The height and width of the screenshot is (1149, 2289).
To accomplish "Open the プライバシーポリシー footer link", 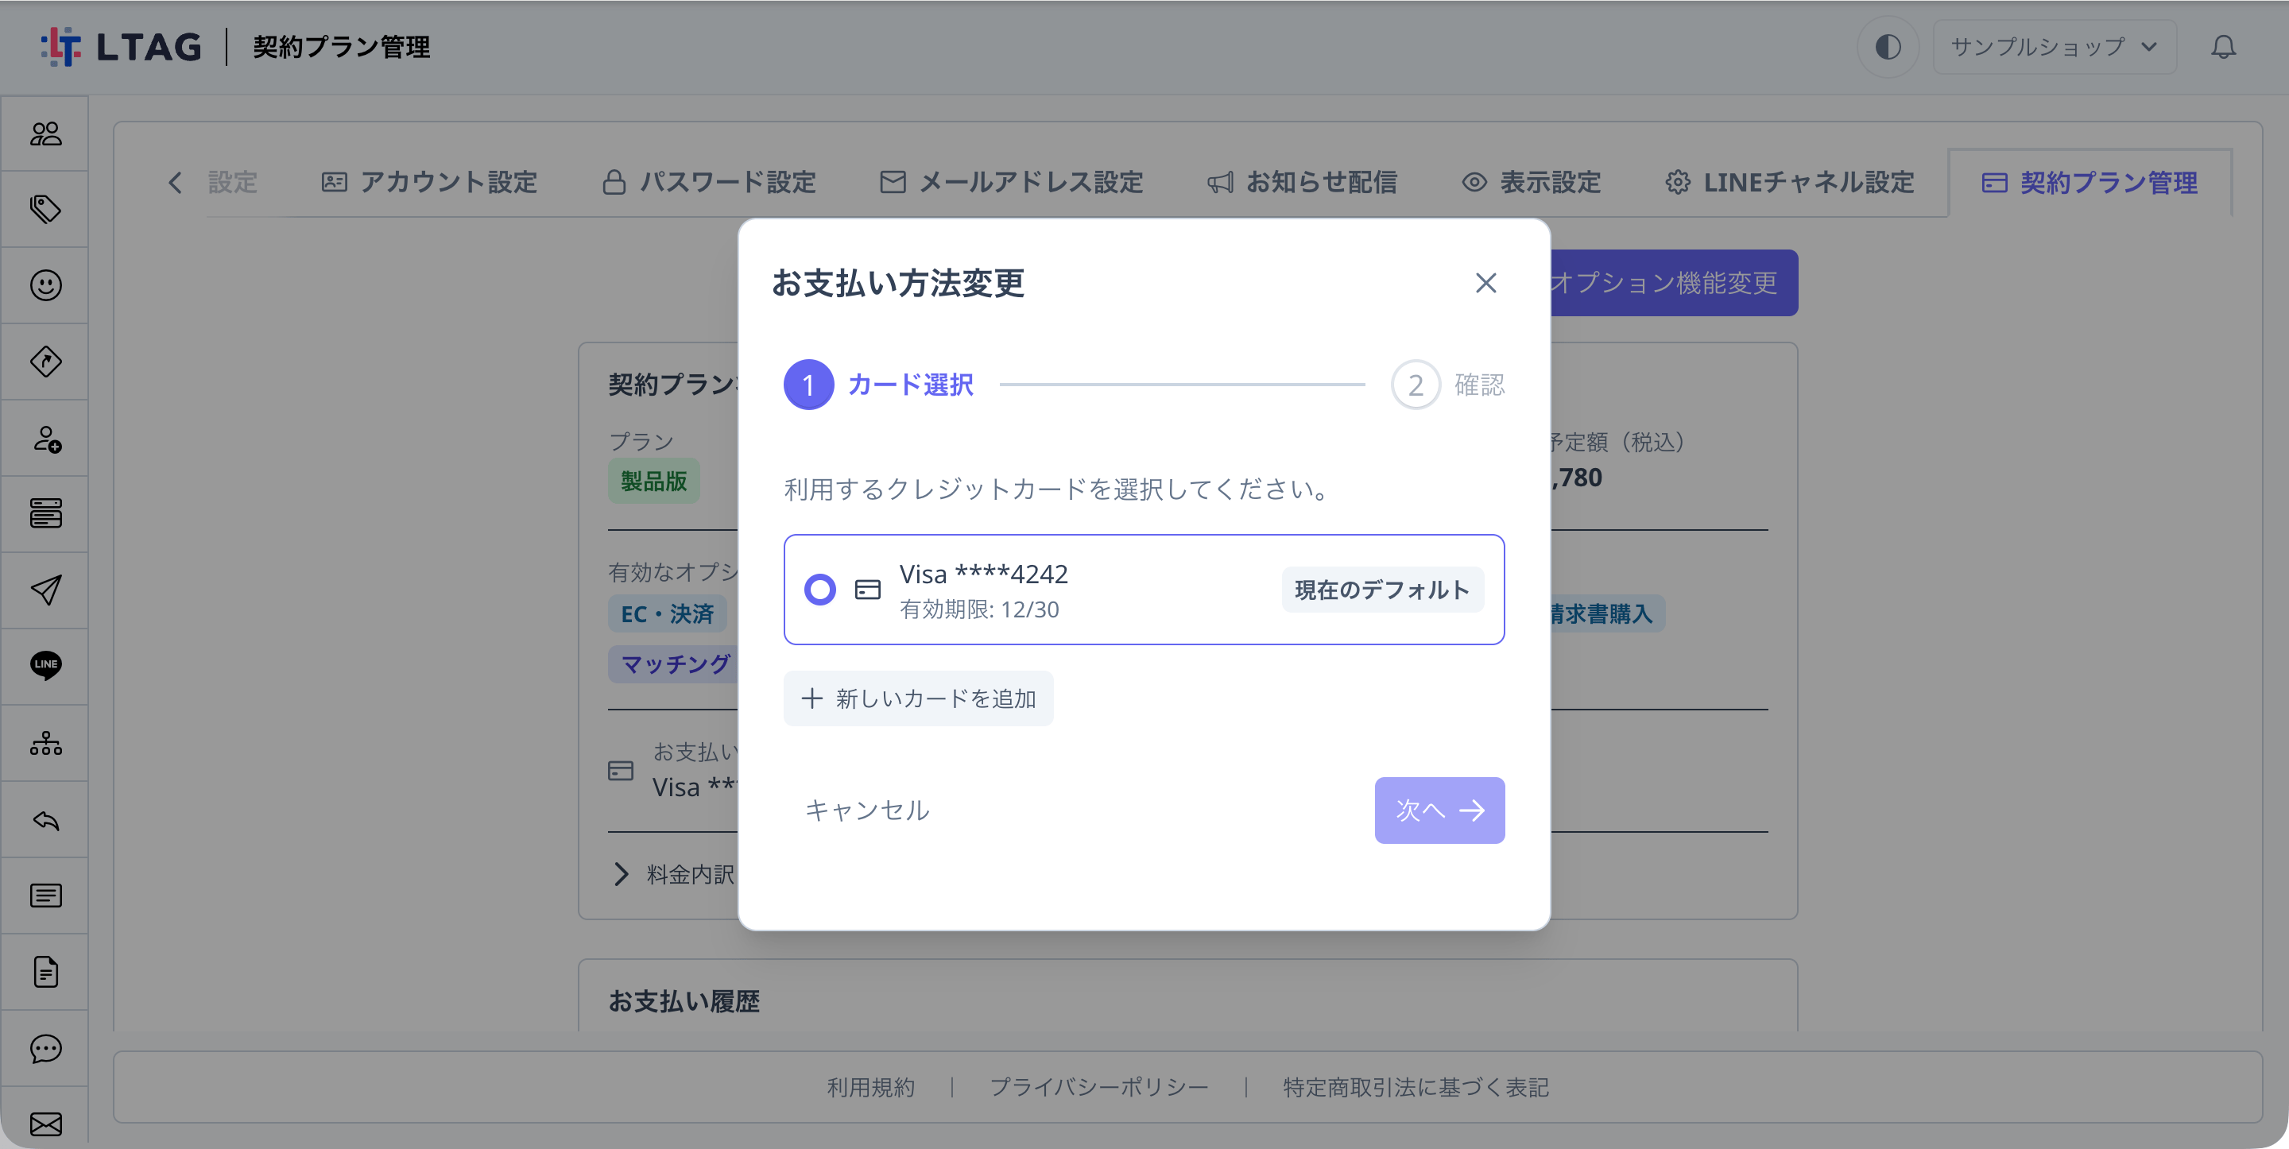I will pos(1098,1088).
